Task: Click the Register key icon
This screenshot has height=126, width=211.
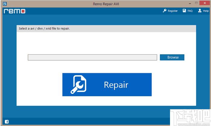Action: 165,11
